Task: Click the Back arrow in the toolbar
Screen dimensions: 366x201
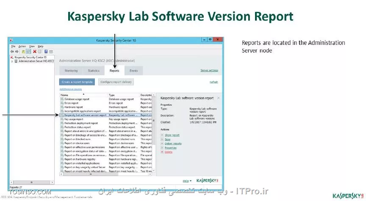Action: click(12, 52)
